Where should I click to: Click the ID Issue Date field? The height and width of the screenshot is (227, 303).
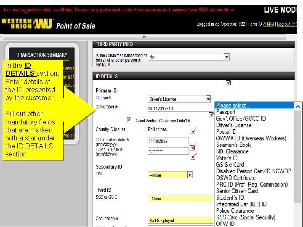click(168, 151)
